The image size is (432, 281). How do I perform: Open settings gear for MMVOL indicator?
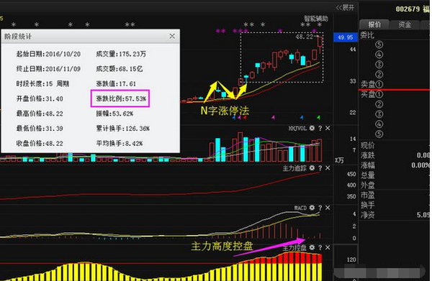coord(312,128)
